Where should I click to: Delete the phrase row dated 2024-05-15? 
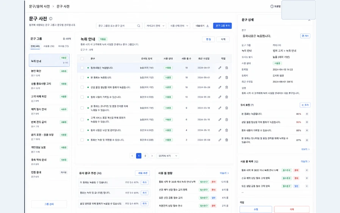tap(227, 120)
